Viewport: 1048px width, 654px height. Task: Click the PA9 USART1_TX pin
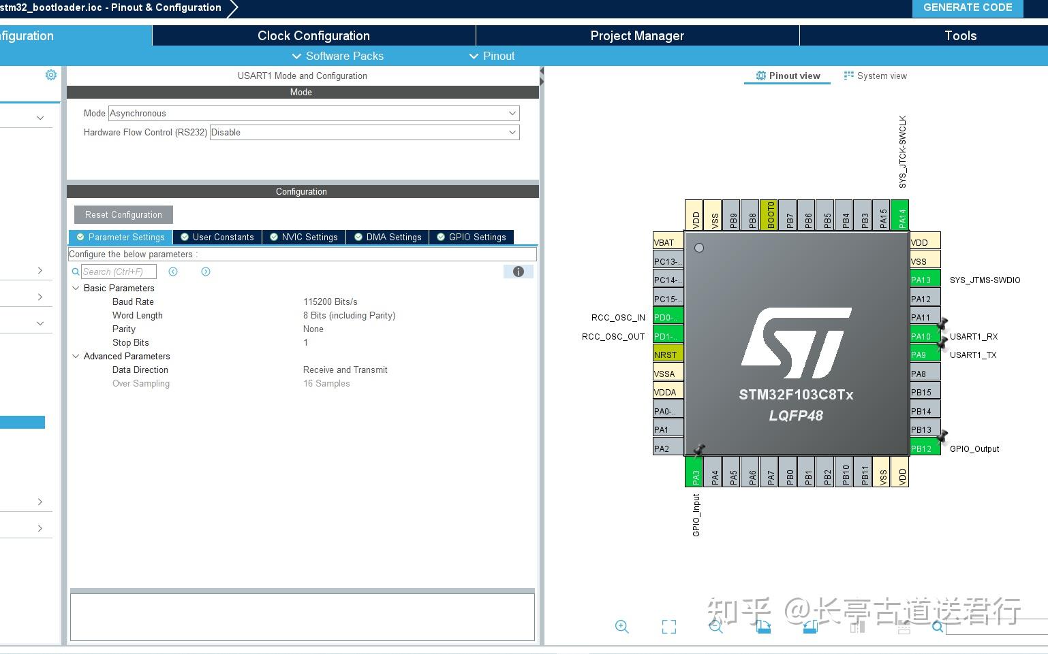[x=925, y=355]
